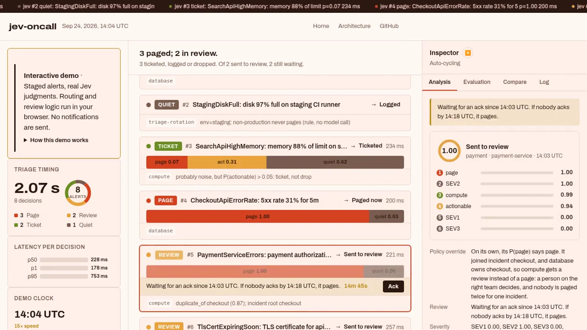The width and height of the screenshot is (587, 330).
Task: Select the REVIEW badge on alert #6
Action: (x=169, y=327)
